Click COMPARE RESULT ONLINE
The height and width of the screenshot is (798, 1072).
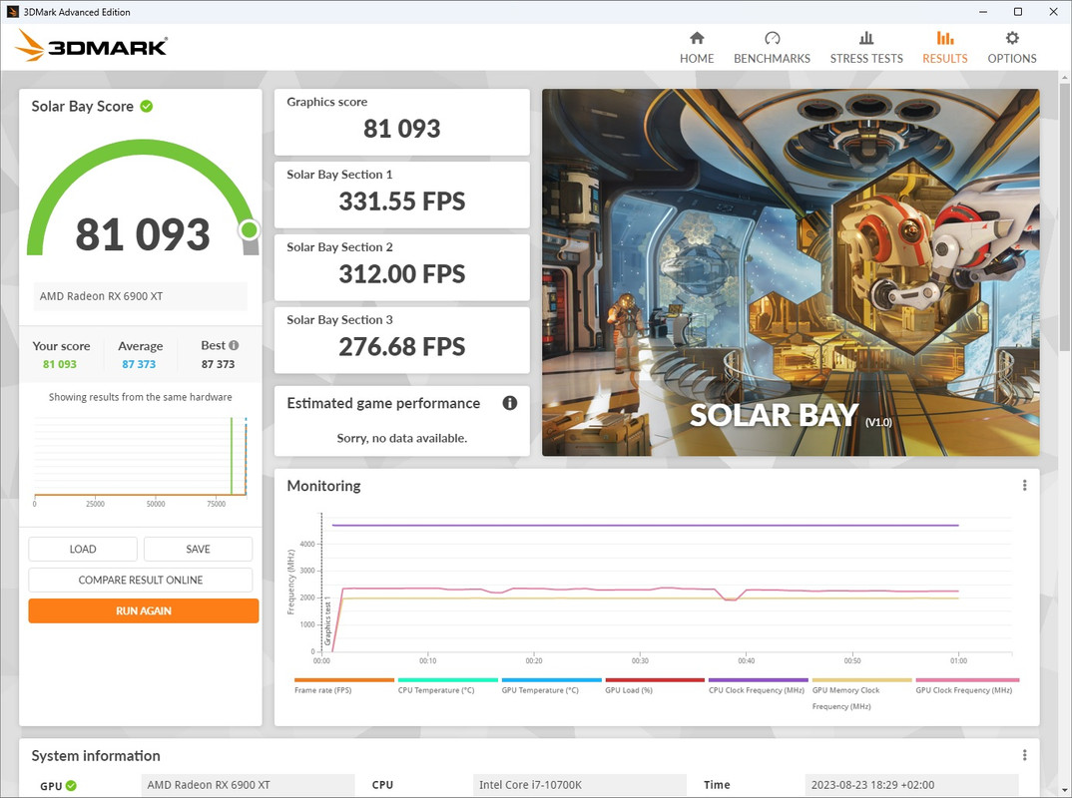(140, 581)
